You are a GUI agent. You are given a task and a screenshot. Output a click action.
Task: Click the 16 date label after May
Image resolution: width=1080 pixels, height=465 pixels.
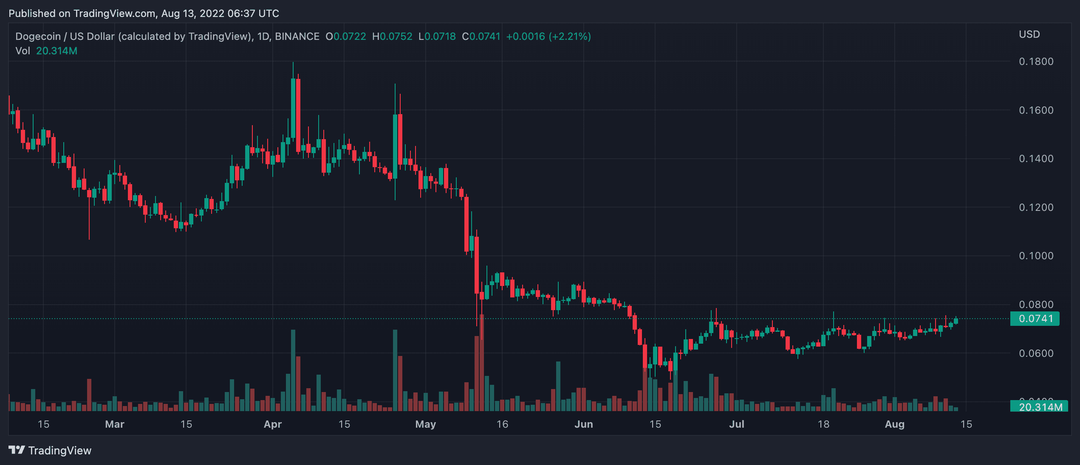[x=502, y=424]
